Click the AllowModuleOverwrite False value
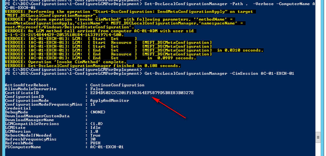 (x=97, y=89)
